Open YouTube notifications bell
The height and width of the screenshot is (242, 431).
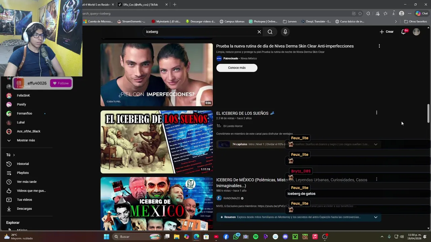[403, 32]
